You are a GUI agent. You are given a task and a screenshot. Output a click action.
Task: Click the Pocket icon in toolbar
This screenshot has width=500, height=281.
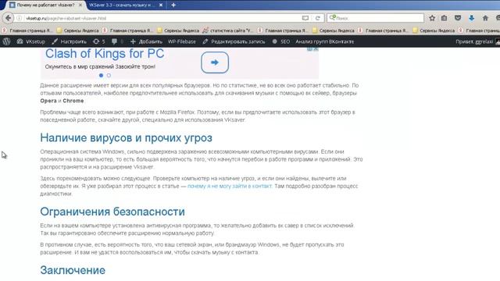click(x=458, y=18)
